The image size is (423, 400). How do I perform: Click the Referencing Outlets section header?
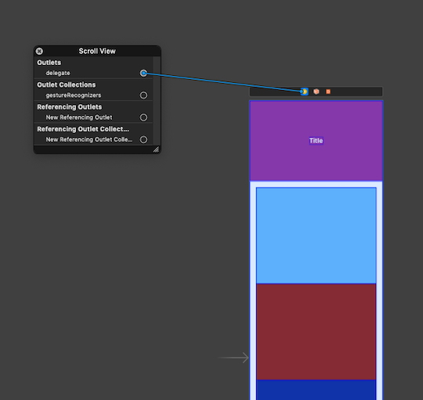[70, 107]
